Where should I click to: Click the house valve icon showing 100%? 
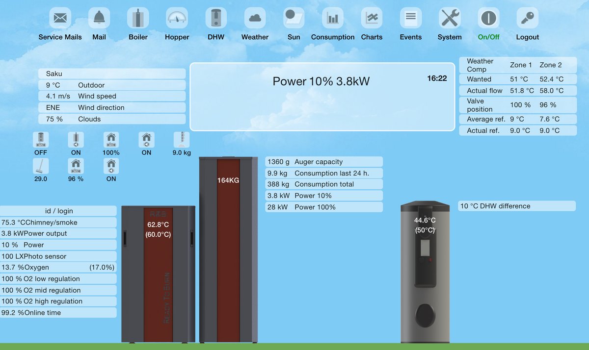pos(111,140)
